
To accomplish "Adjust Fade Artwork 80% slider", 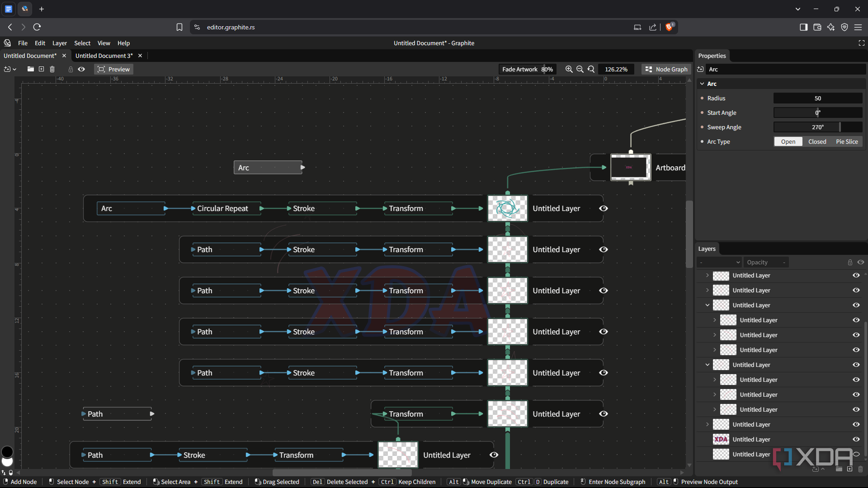I will 528,69.
